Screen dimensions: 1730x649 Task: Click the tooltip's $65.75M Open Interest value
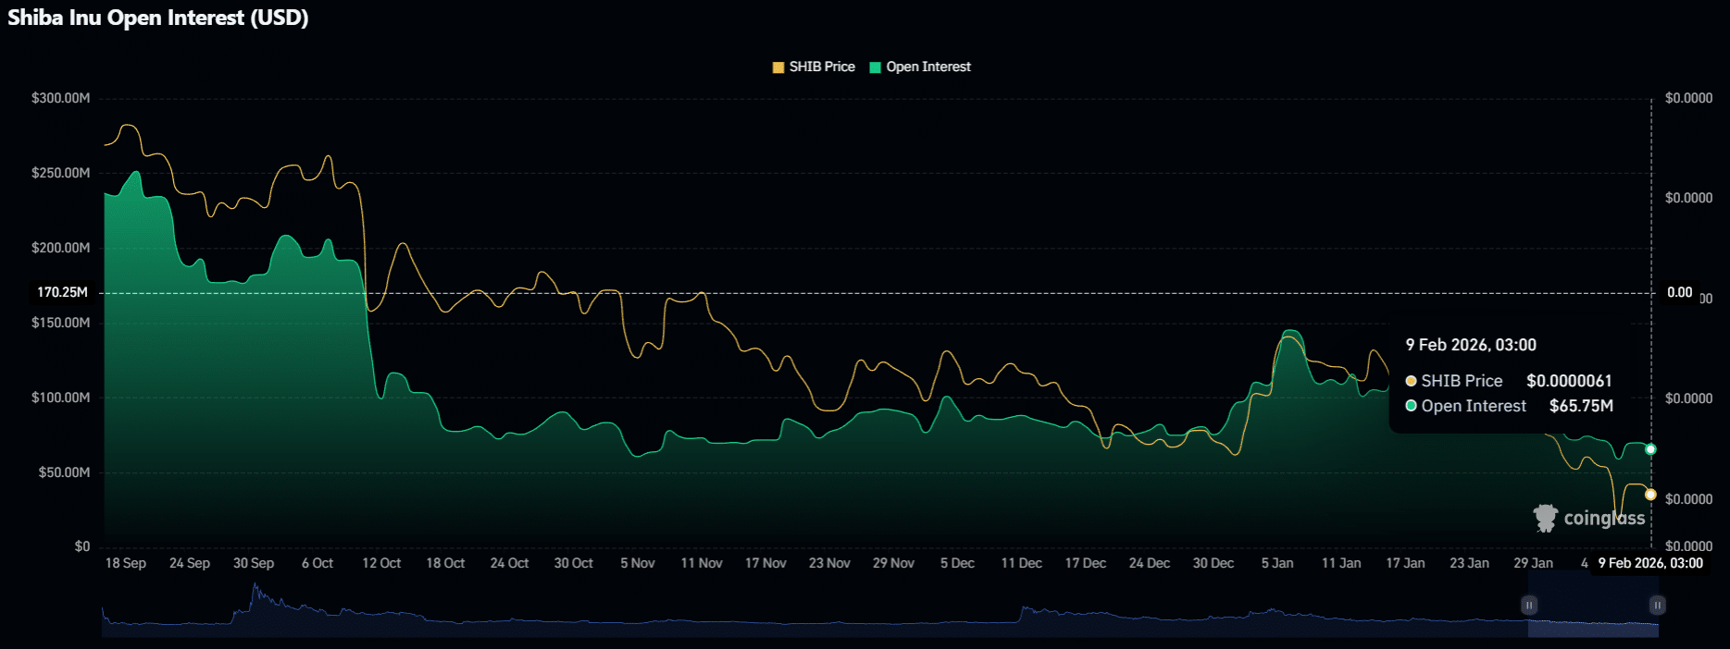pos(1581,406)
